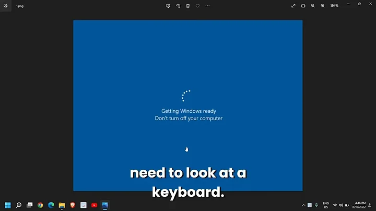Launch Brave browser from the taskbar

click(73, 205)
